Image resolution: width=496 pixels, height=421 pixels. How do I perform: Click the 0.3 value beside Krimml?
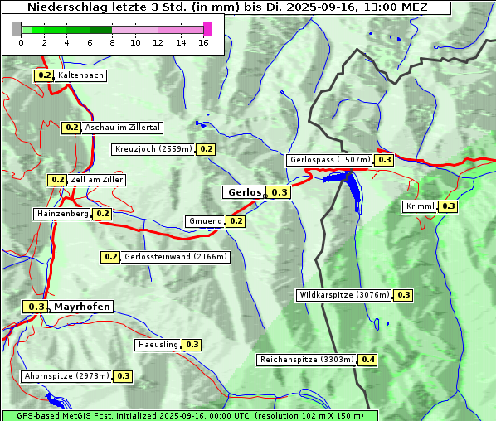448,206
